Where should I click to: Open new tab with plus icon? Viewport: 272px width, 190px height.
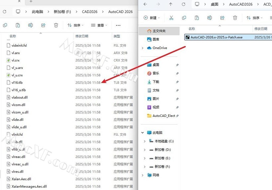31,1
